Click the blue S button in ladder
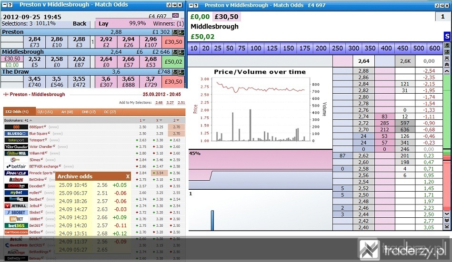This screenshot has width=452, height=262. pyautogui.click(x=447, y=36)
